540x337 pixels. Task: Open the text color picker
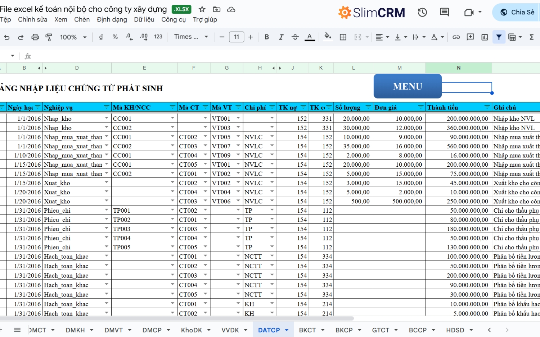click(x=310, y=37)
